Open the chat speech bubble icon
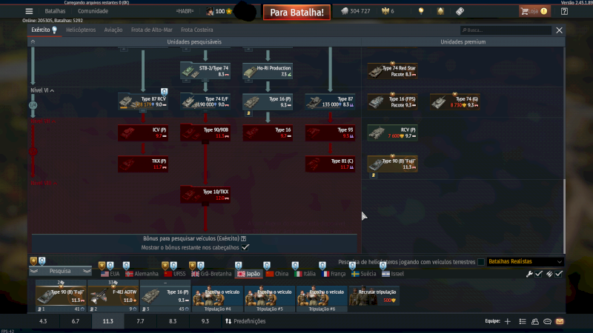593x333 pixels. [547, 321]
